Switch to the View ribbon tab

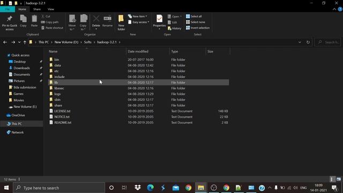click(51, 9)
